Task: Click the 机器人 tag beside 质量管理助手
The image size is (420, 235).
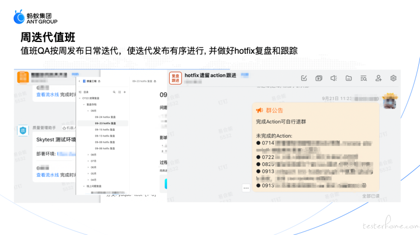Action: (x=69, y=128)
